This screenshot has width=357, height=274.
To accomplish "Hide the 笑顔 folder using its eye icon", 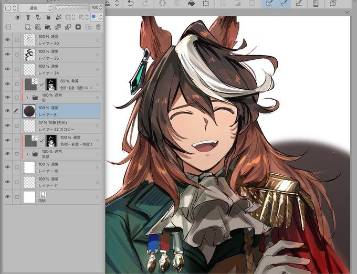I will tap(7, 154).
